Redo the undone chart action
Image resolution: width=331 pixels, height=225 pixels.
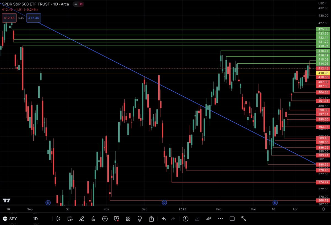pos(173,219)
